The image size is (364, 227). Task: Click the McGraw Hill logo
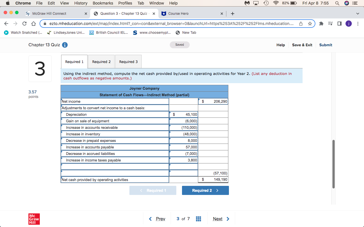pyautogui.click(x=34, y=219)
